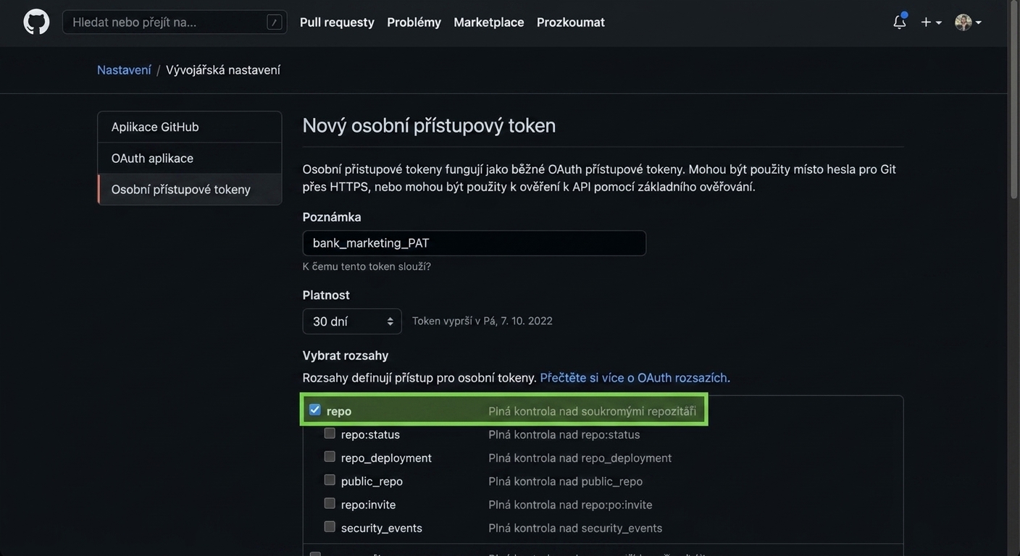Check the public_repo scope checkbox
The width and height of the screenshot is (1020, 556).
(x=330, y=480)
